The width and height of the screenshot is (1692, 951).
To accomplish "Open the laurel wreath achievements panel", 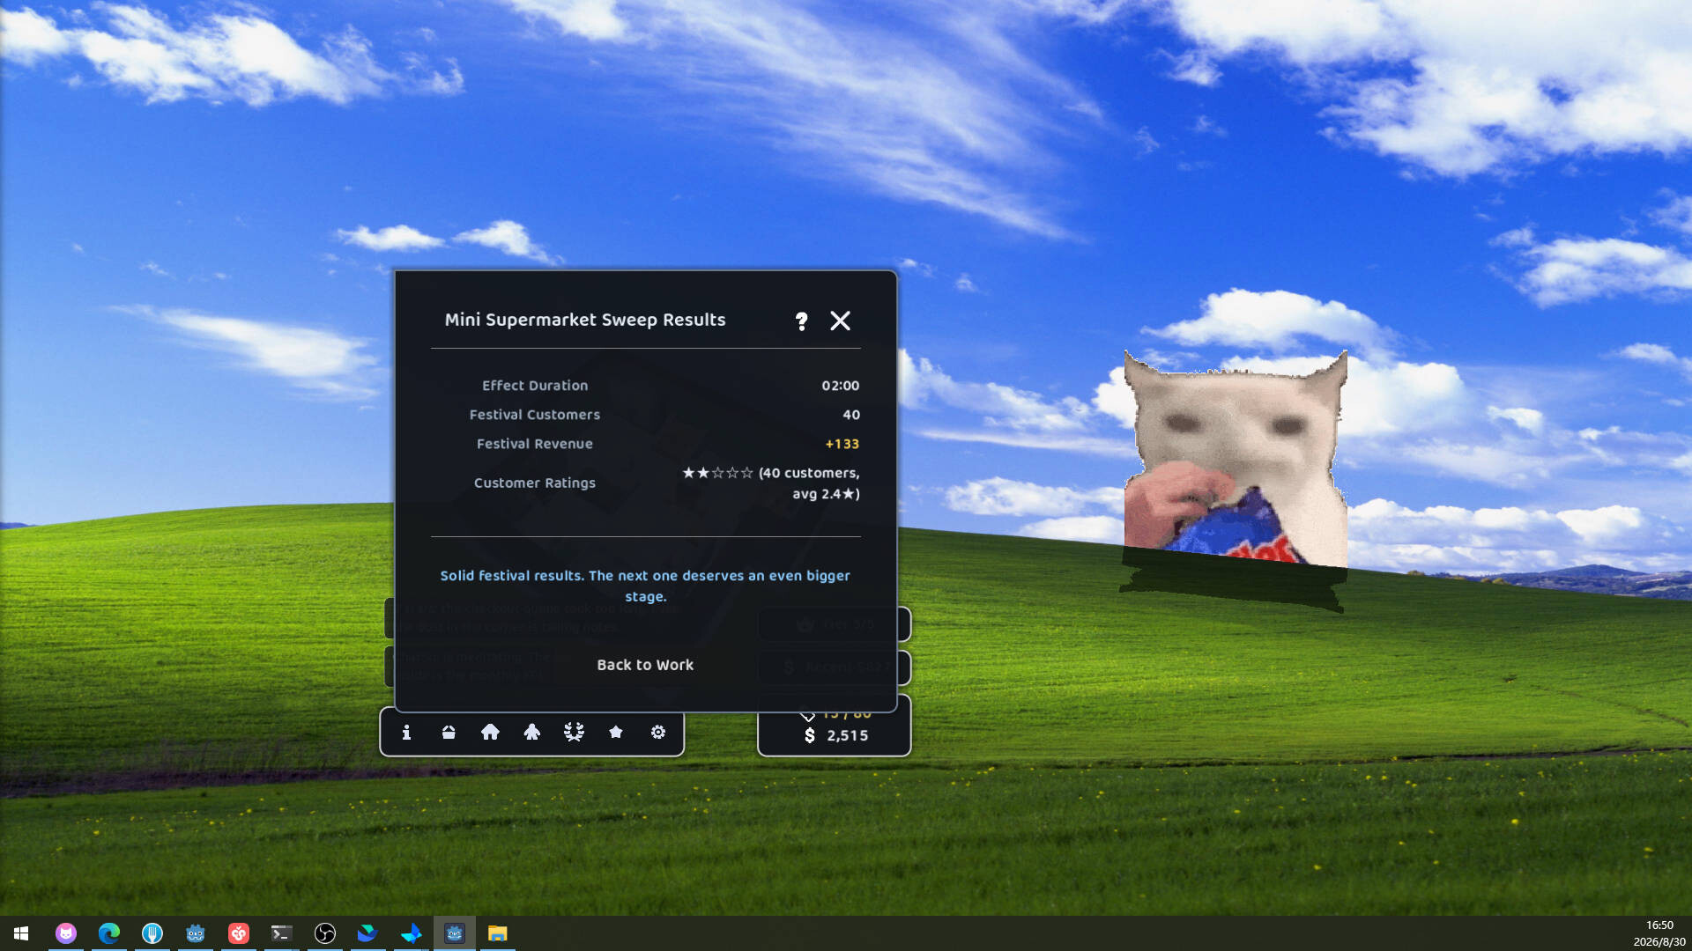I will [574, 732].
